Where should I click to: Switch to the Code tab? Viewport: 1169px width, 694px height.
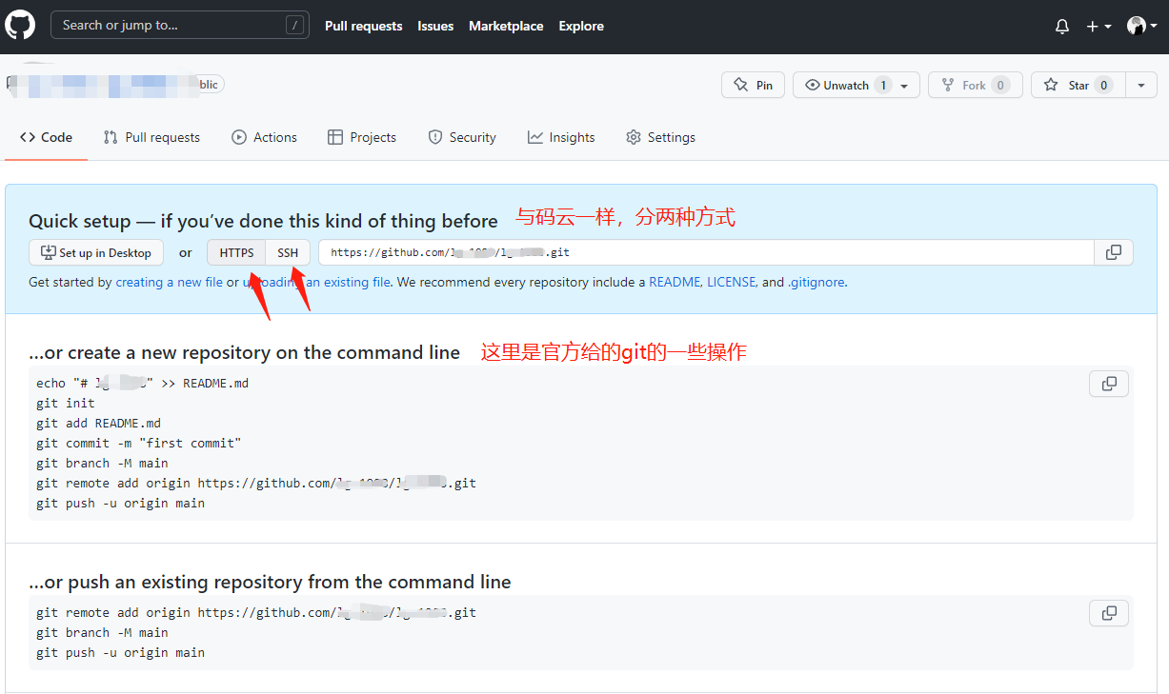pyautogui.click(x=46, y=137)
